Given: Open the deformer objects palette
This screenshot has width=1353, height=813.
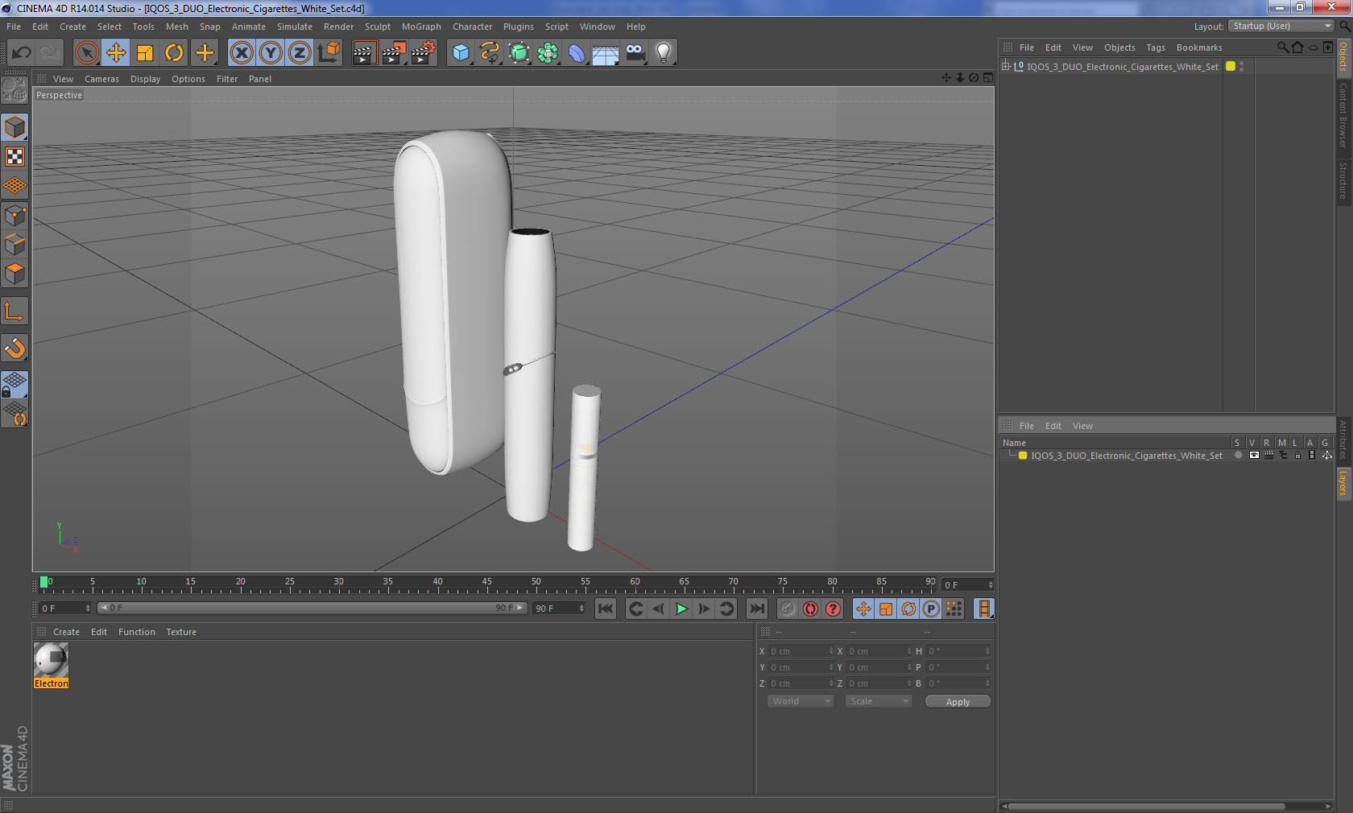Looking at the screenshot, I should coord(577,53).
